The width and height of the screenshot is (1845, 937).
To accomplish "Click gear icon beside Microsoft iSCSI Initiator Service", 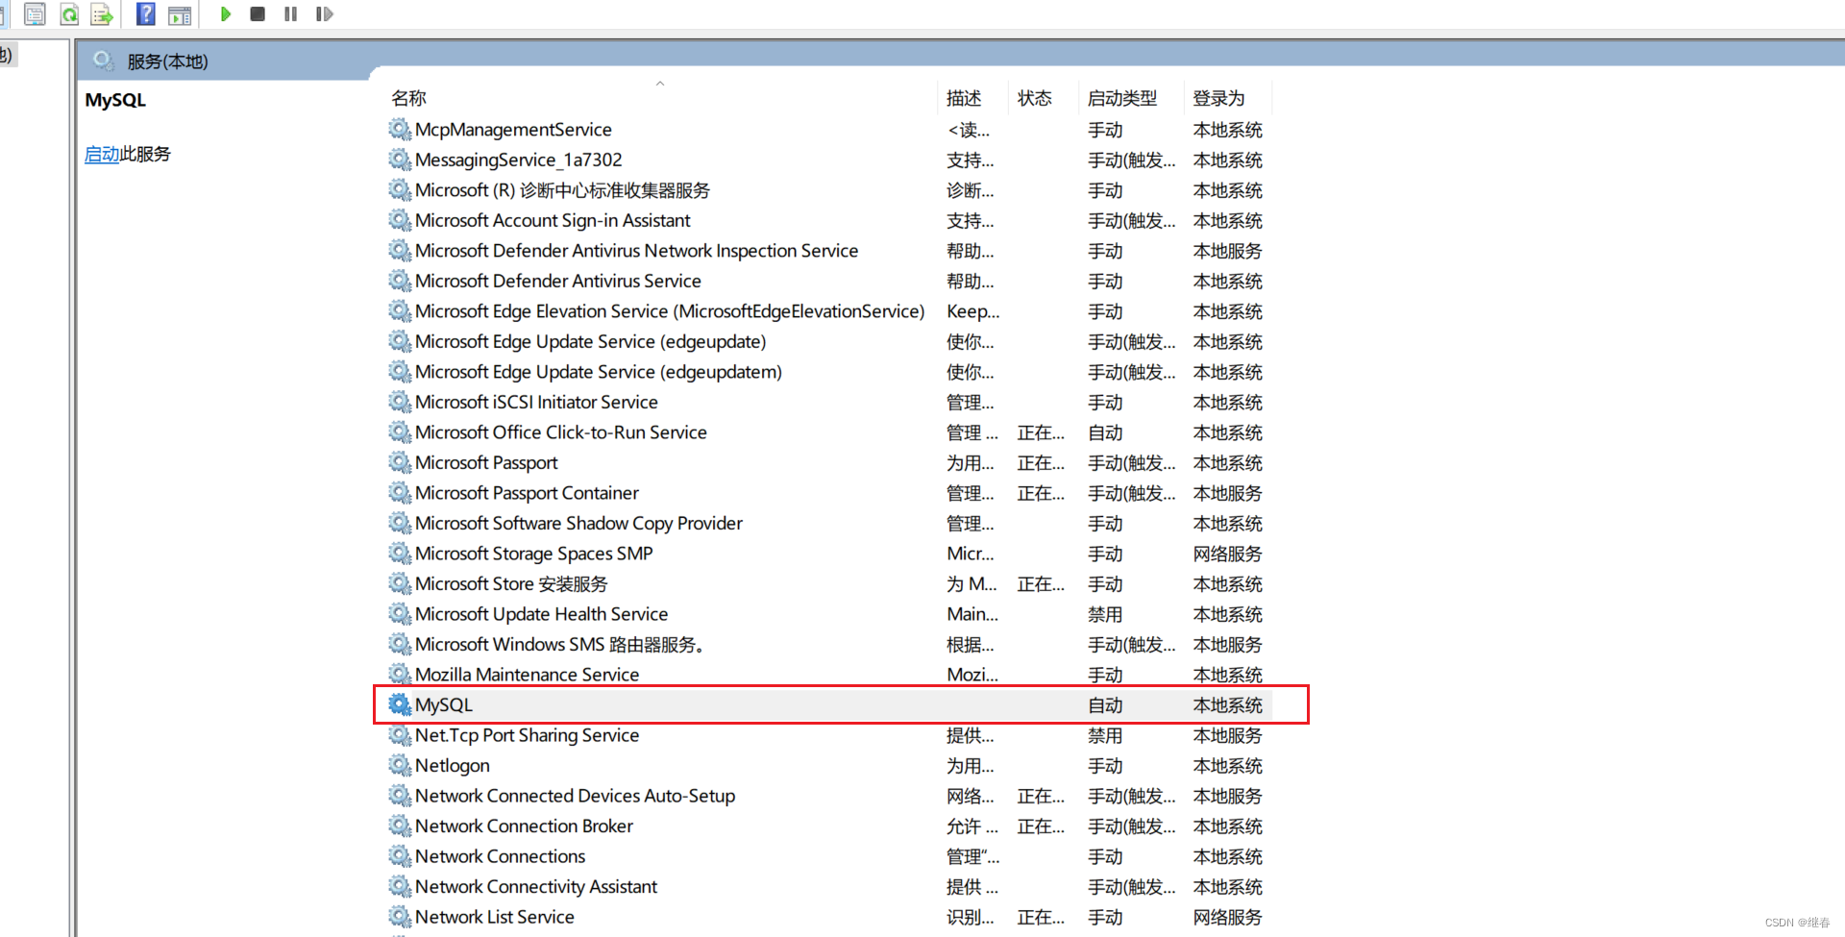I will tap(400, 402).
